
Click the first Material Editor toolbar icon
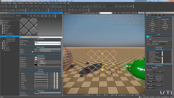pyautogui.click(x=2, y=16)
